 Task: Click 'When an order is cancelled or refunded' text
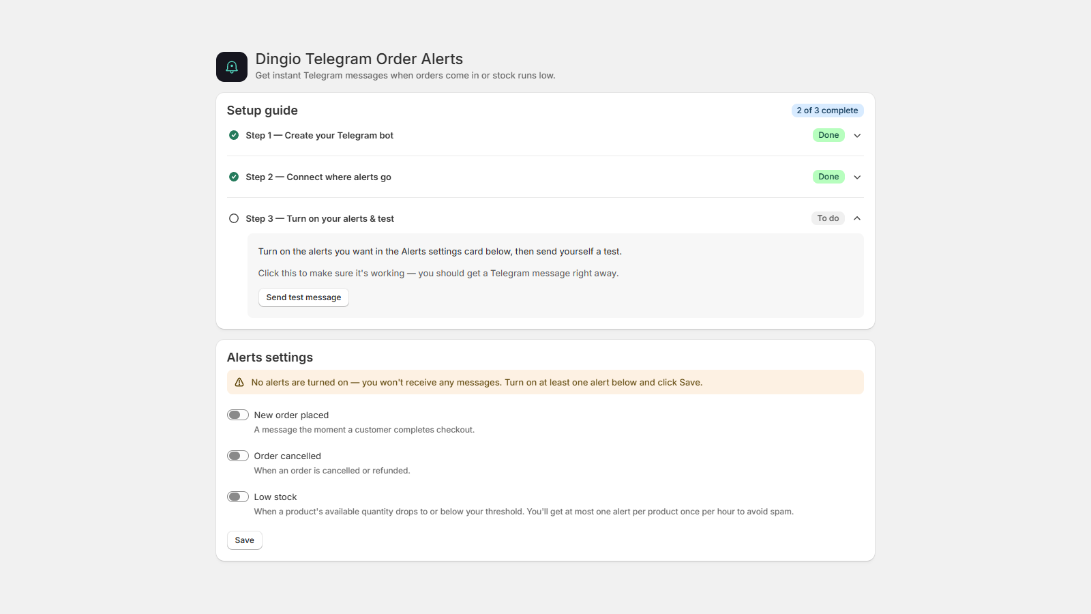click(332, 471)
